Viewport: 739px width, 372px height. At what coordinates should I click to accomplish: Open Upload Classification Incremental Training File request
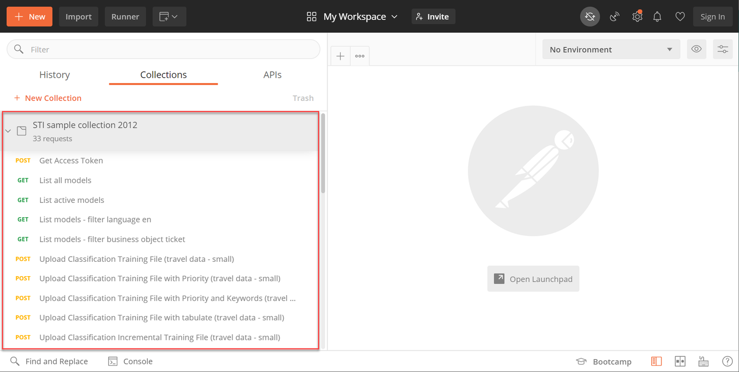[160, 337]
